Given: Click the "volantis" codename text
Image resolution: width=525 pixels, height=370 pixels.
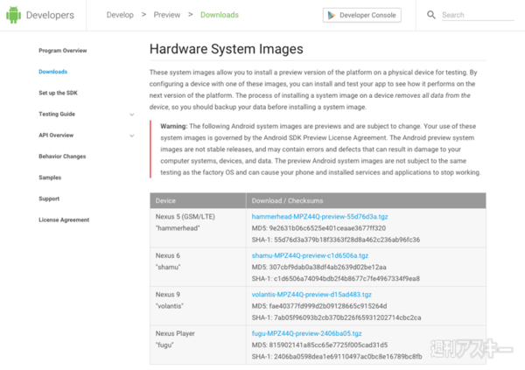Looking at the screenshot, I should pos(170,306).
